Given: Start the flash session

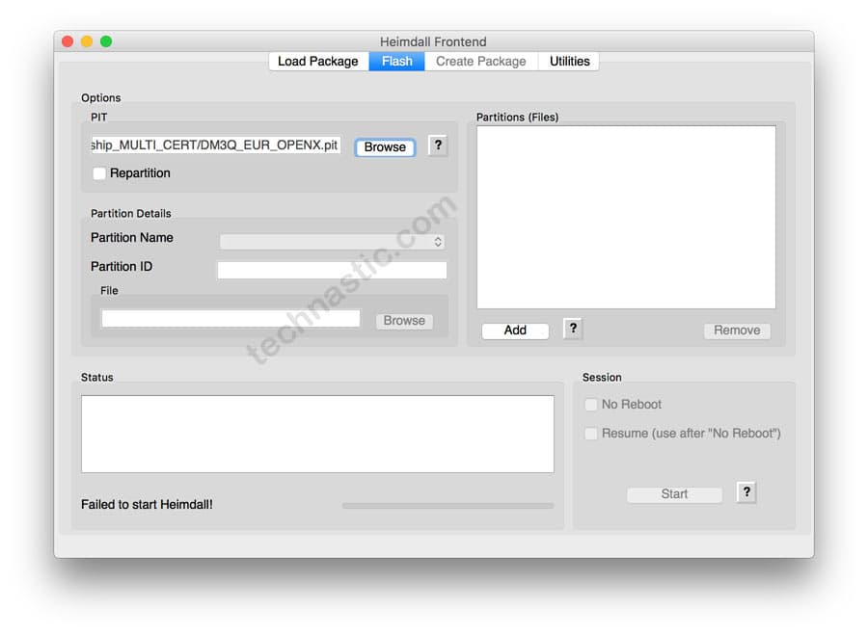Looking at the screenshot, I should [674, 494].
